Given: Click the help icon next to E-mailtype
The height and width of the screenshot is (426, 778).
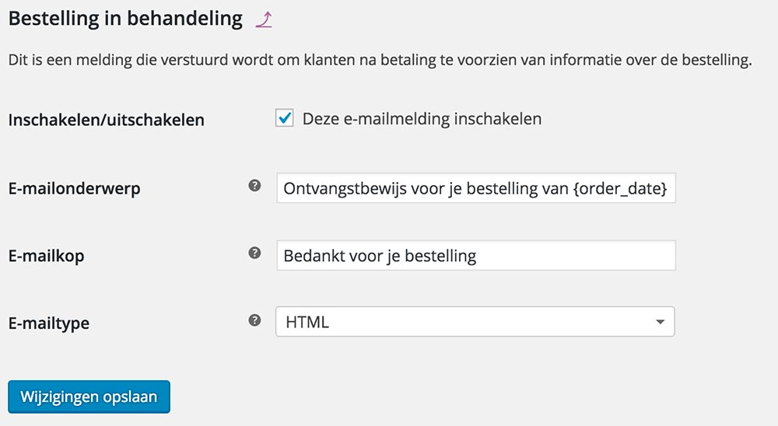Looking at the screenshot, I should pyautogui.click(x=254, y=319).
